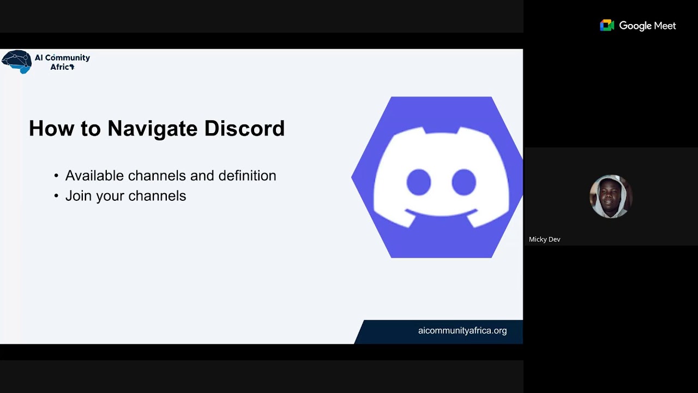Select the 'How to Navigate Discord' heading
698x393 pixels.
click(157, 129)
